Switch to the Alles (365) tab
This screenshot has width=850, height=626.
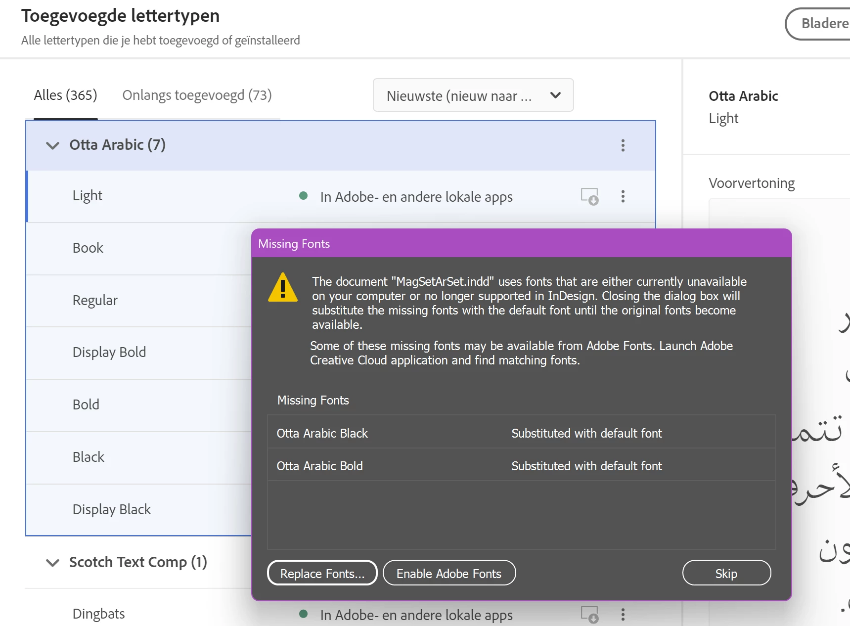tap(65, 95)
